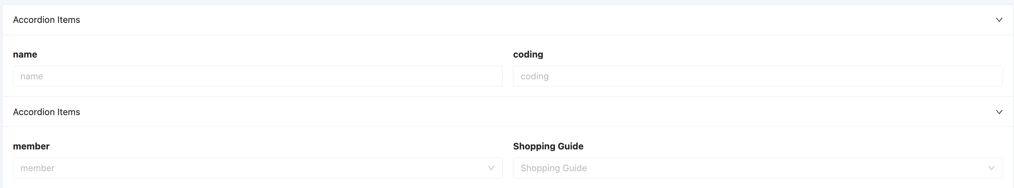The width and height of the screenshot is (1014, 188).
Task: Focus the coding text input
Action: (757, 76)
